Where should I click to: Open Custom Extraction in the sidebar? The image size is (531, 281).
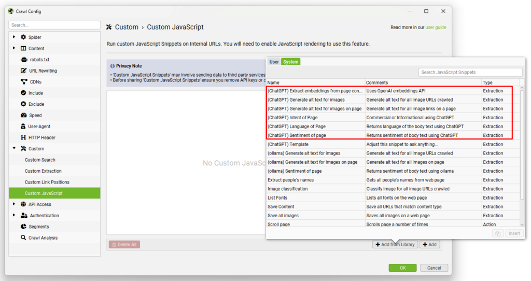click(43, 171)
